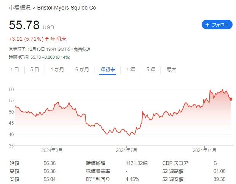Switch to the 6か月 tab
This screenshot has height=184, width=236.
(82, 69)
